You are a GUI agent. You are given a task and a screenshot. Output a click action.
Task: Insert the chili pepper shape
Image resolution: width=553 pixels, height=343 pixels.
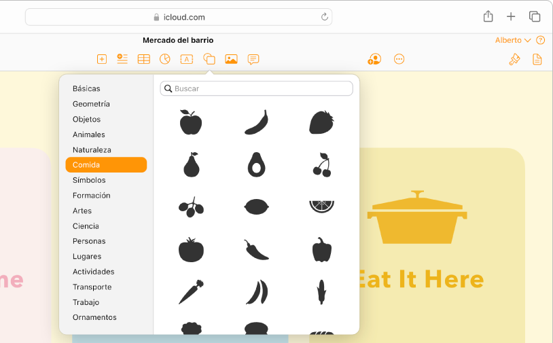[x=256, y=249]
